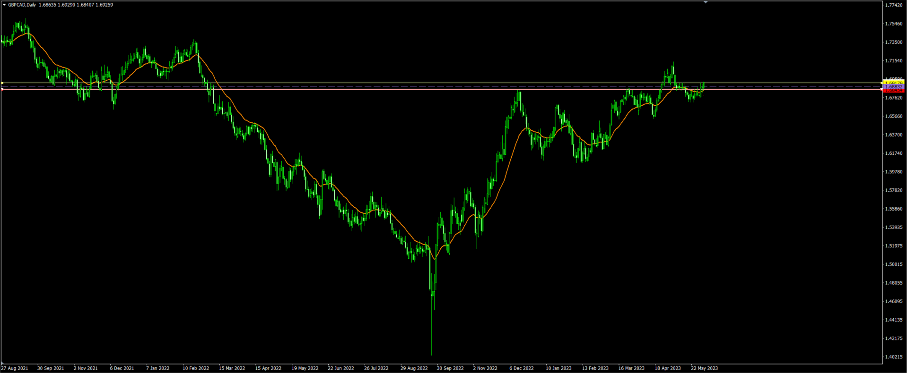Click the 1.77420 price scale label
Image resolution: width=907 pixels, height=373 pixels.
pyautogui.click(x=893, y=5)
